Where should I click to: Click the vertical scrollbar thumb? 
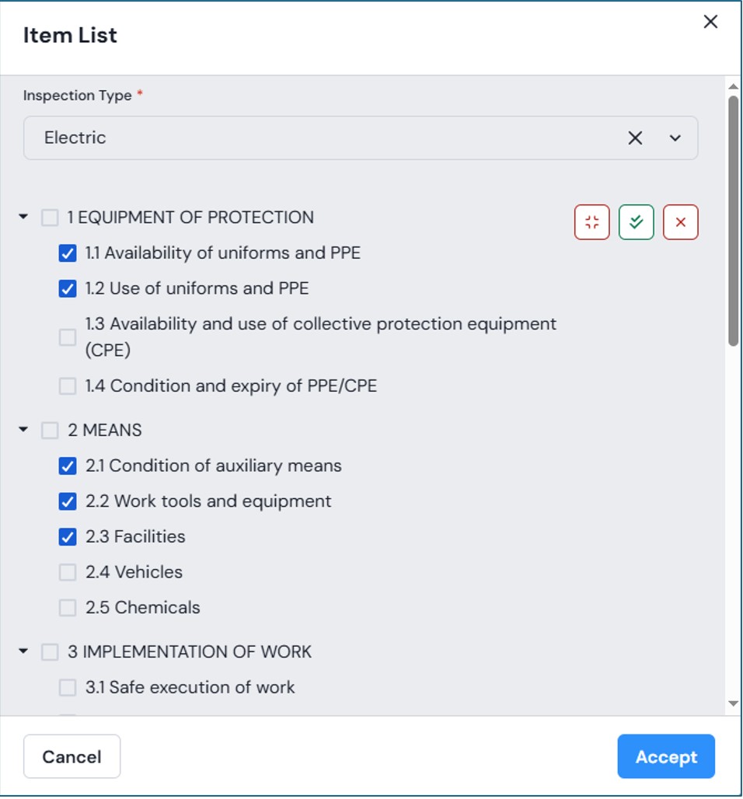pos(733,220)
